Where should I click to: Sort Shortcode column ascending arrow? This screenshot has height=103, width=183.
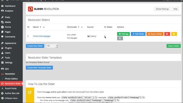tap(82, 27)
